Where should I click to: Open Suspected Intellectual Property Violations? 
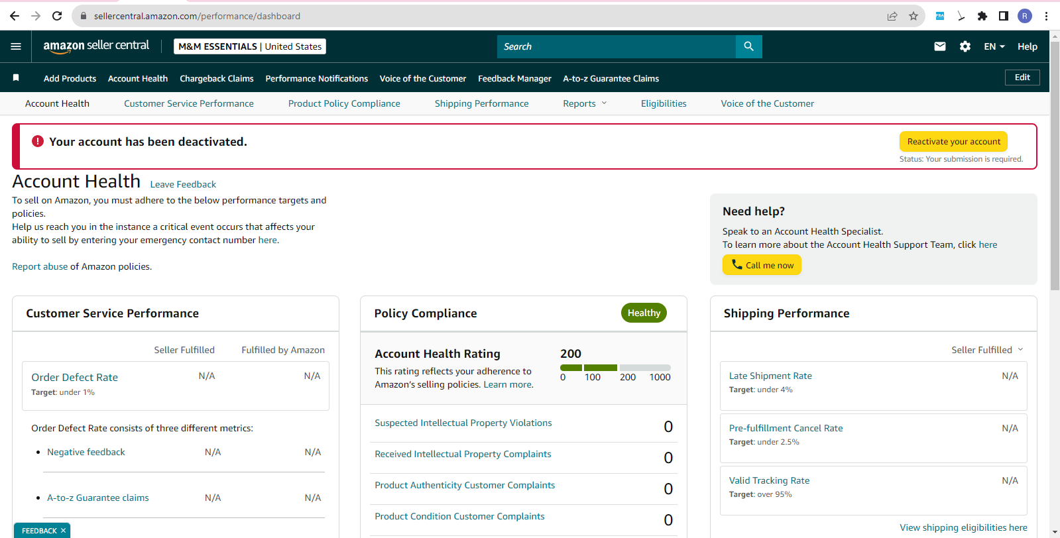click(x=463, y=423)
